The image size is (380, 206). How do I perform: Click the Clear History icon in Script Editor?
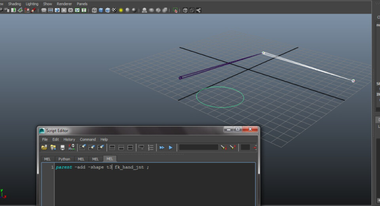click(82, 147)
